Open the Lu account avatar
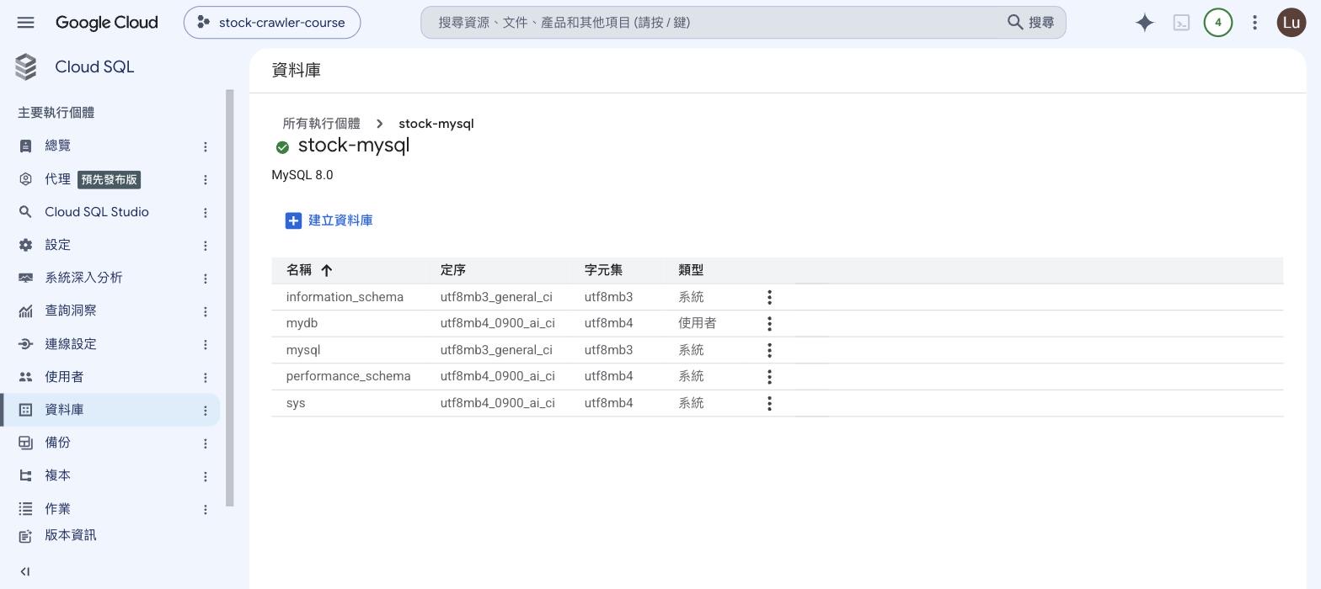This screenshot has height=589, width=1321. 1292,23
